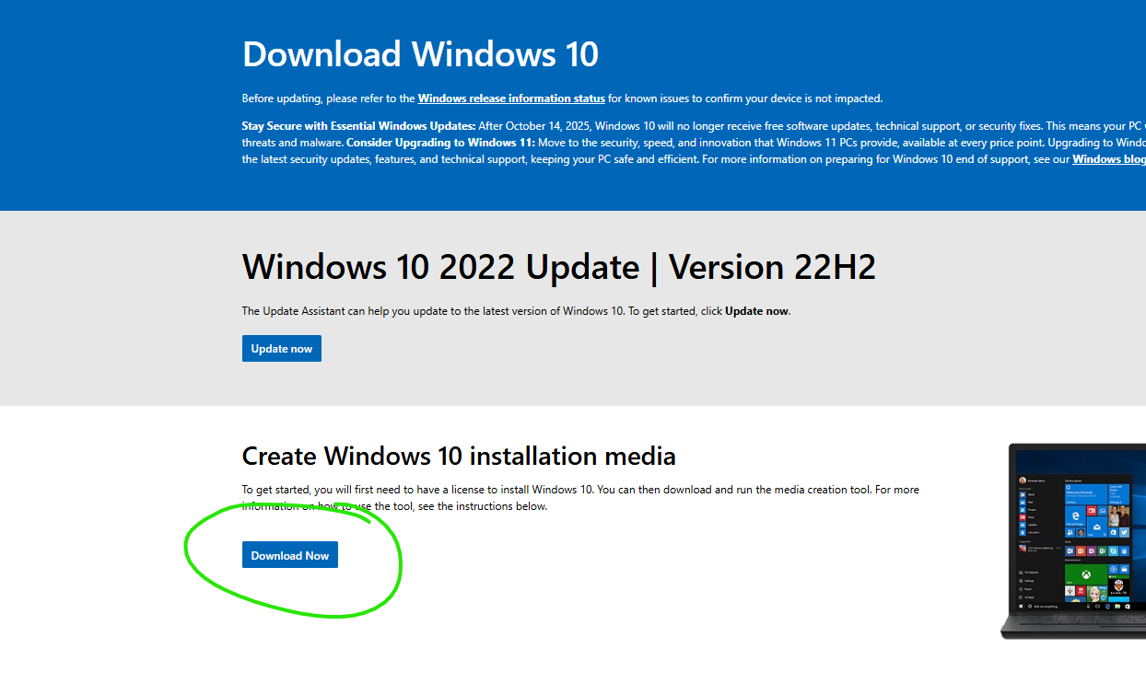Click 'Consider Upgrading to Windows 11:' text
This screenshot has height=683, width=1146.
point(440,143)
